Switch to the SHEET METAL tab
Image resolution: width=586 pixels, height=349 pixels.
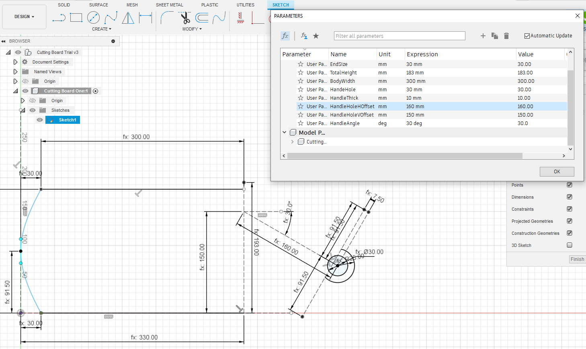(x=170, y=5)
